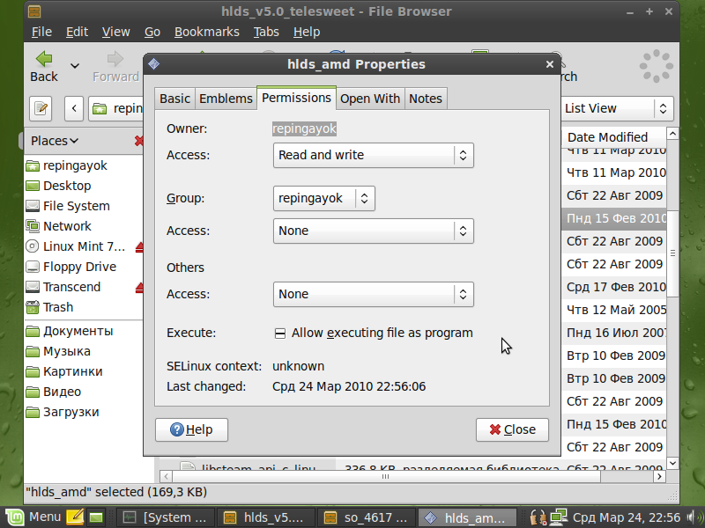Toggle the text location entry pencil icon
The image size is (705, 528).
tap(41, 108)
